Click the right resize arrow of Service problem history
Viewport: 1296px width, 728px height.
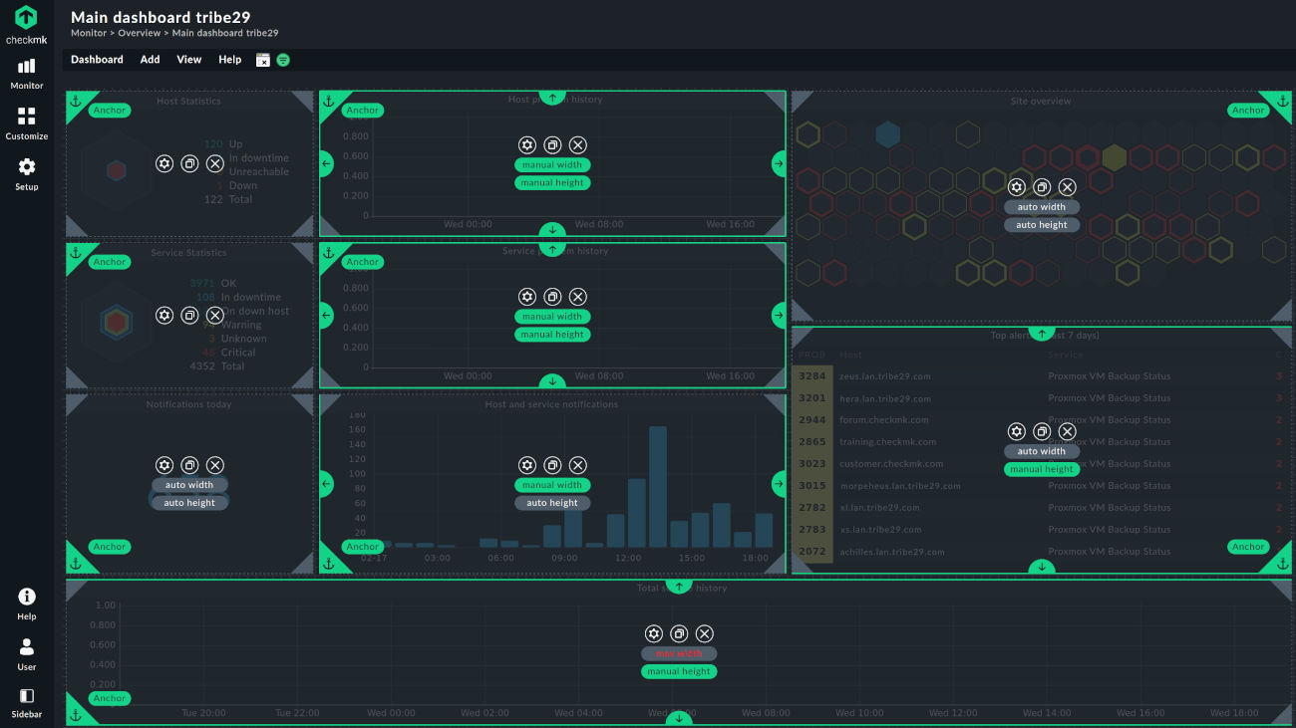779,315
